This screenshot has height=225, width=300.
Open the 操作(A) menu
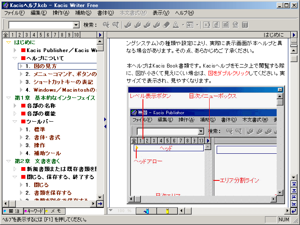61,13
